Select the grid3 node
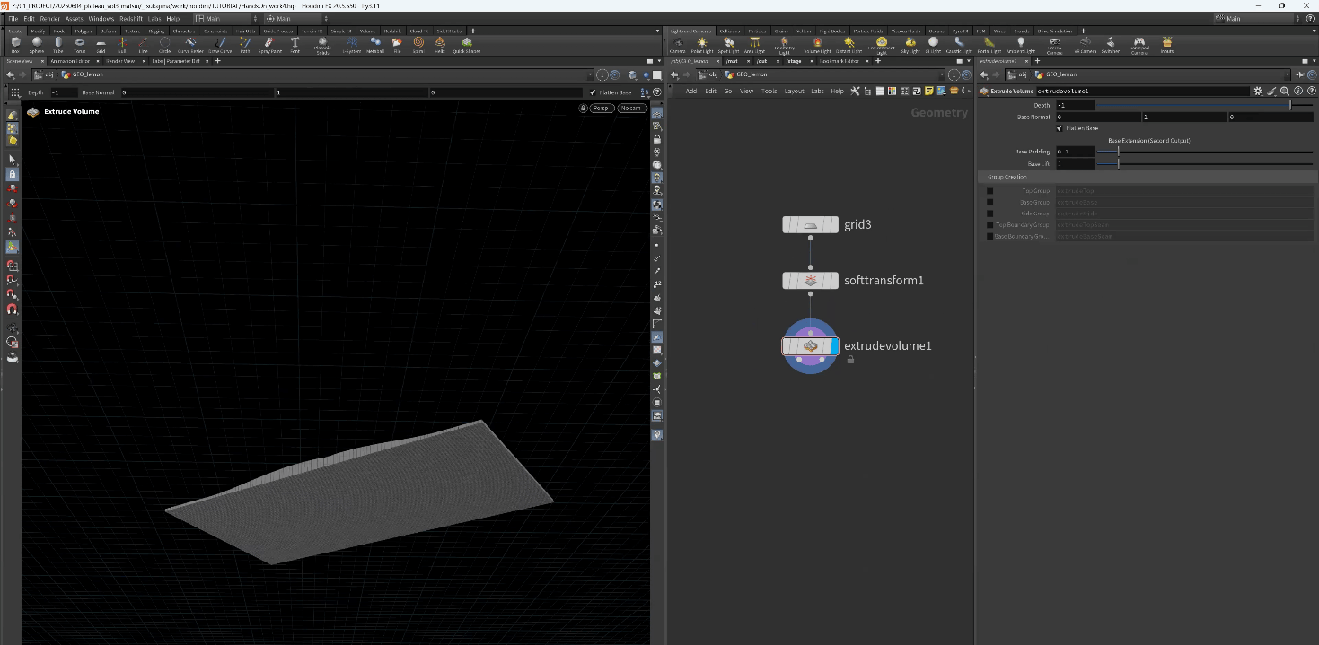This screenshot has width=1319, height=645. [810, 224]
